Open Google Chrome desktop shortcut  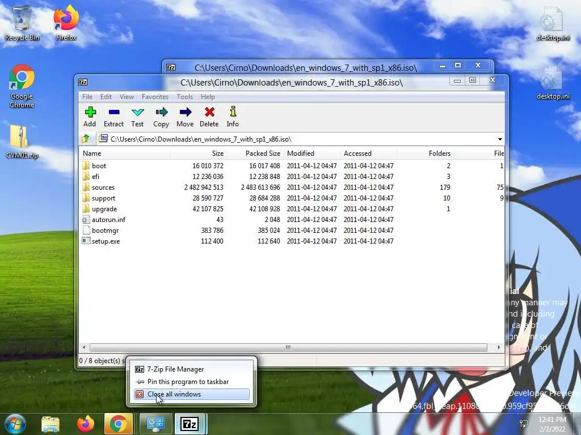click(22, 86)
